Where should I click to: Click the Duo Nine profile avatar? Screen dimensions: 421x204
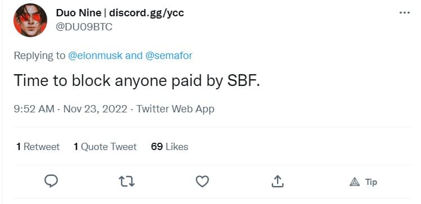pyautogui.click(x=30, y=20)
